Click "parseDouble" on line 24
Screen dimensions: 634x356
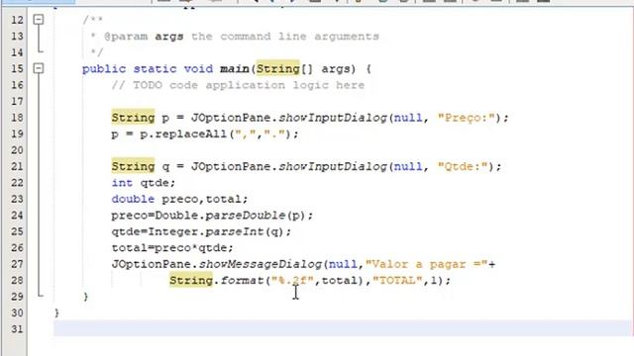click(245, 216)
